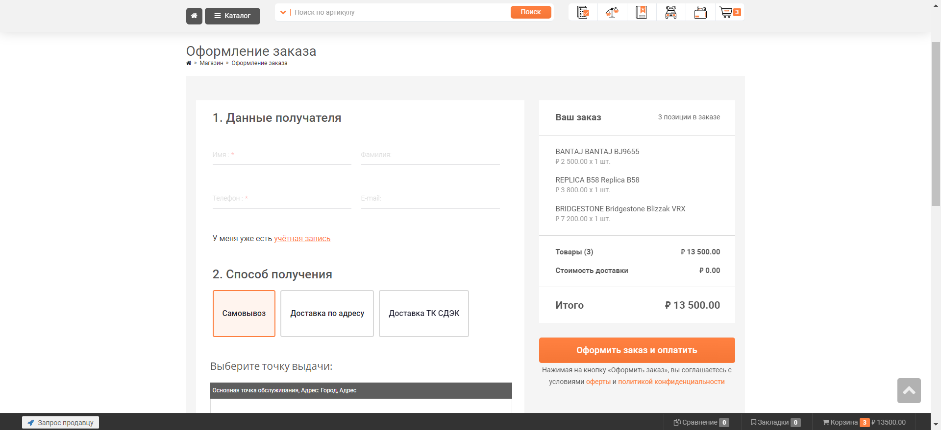The width and height of the screenshot is (941, 430).
Task: Select Доставка ТК СДЭК delivery option
Action: pyautogui.click(x=423, y=314)
